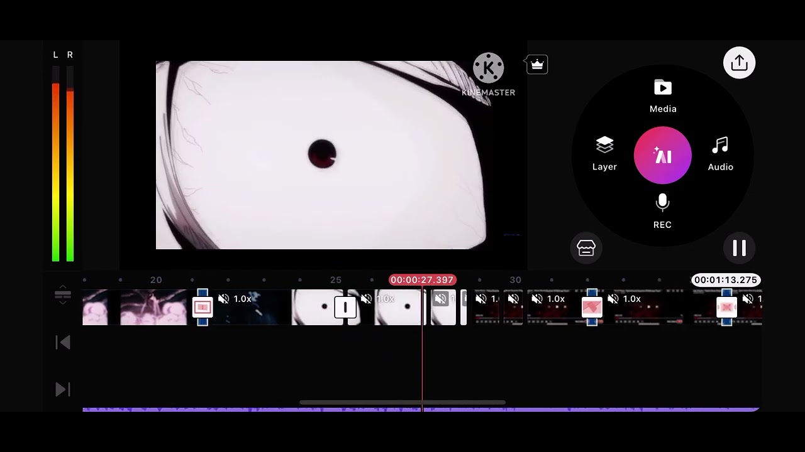Jump to the previous clip edge
The image size is (805, 452).
pos(63,342)
